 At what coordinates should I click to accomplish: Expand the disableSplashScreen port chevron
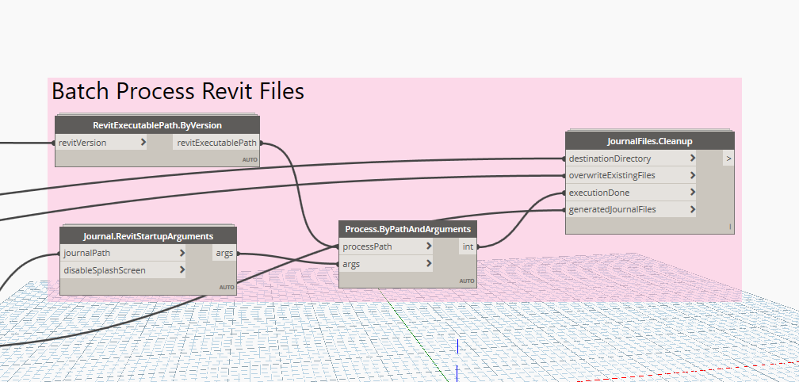click(182, 270)
